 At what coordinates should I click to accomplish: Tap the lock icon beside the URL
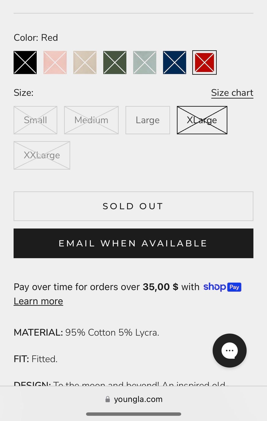click(x=108, y=399)
